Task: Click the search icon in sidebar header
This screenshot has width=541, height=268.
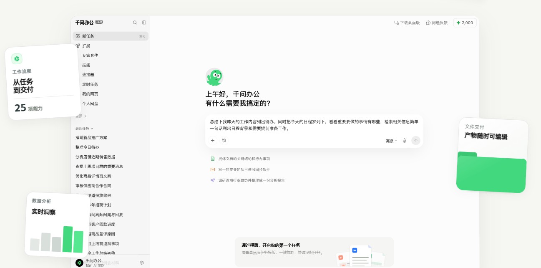Action: click(135, 23)
